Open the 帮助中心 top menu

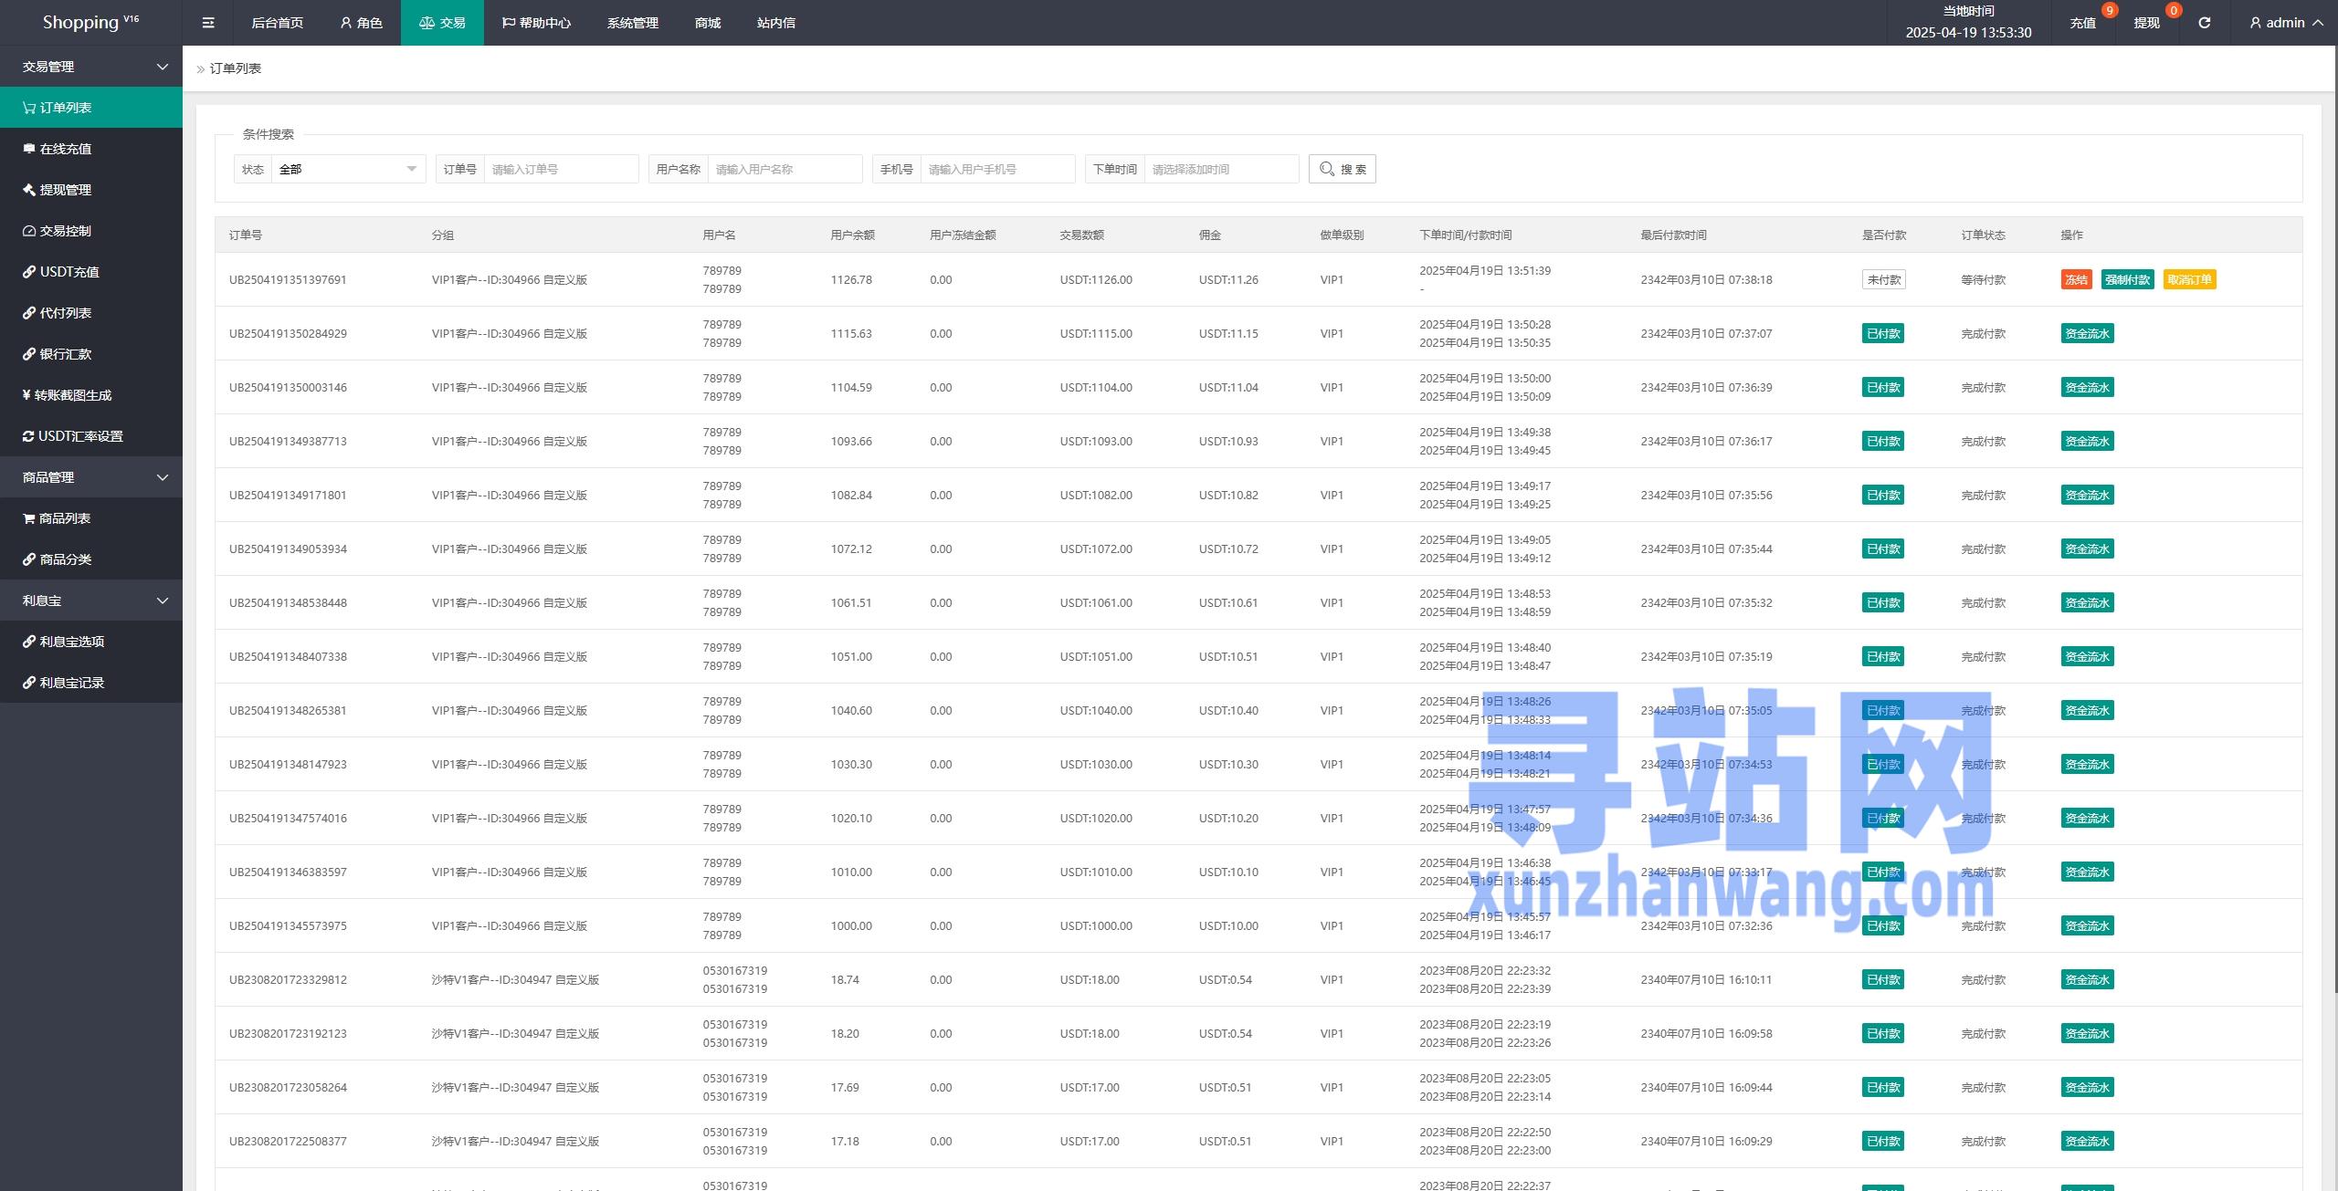(x=536, y=23)
